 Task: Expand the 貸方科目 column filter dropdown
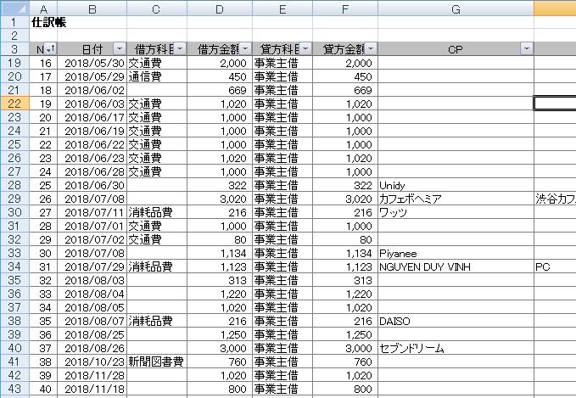pyautogui.click(x=305, y=49)
